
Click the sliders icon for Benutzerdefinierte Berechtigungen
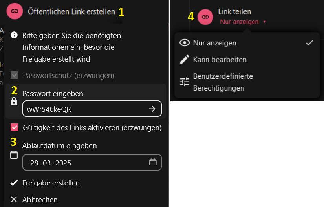pos(185,82)
